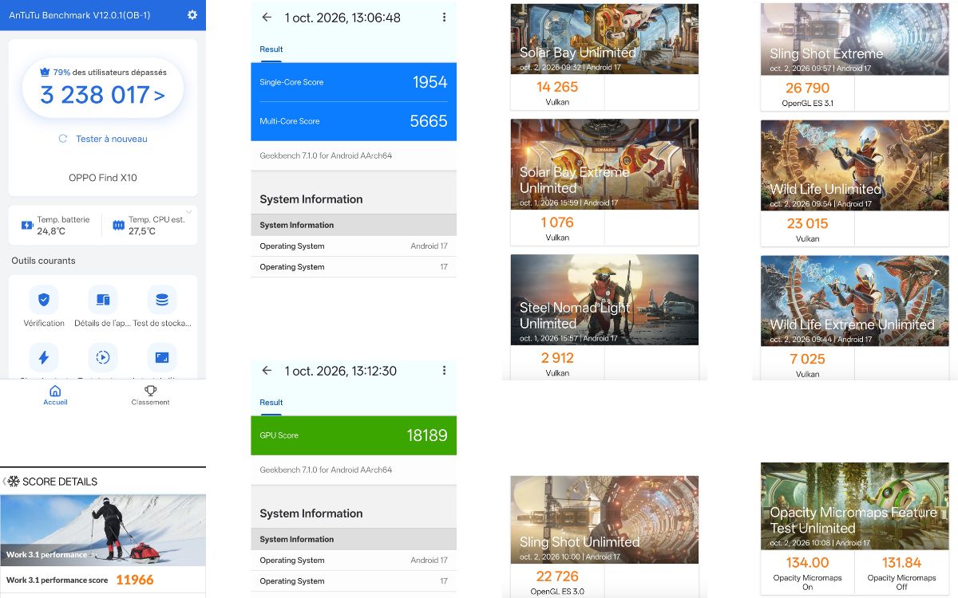Viewport: 958px width, 598px height.
Task: Open the Solar Bay Unlimited thumbnail
Action: pyautogui.click(x=604, y=39)
